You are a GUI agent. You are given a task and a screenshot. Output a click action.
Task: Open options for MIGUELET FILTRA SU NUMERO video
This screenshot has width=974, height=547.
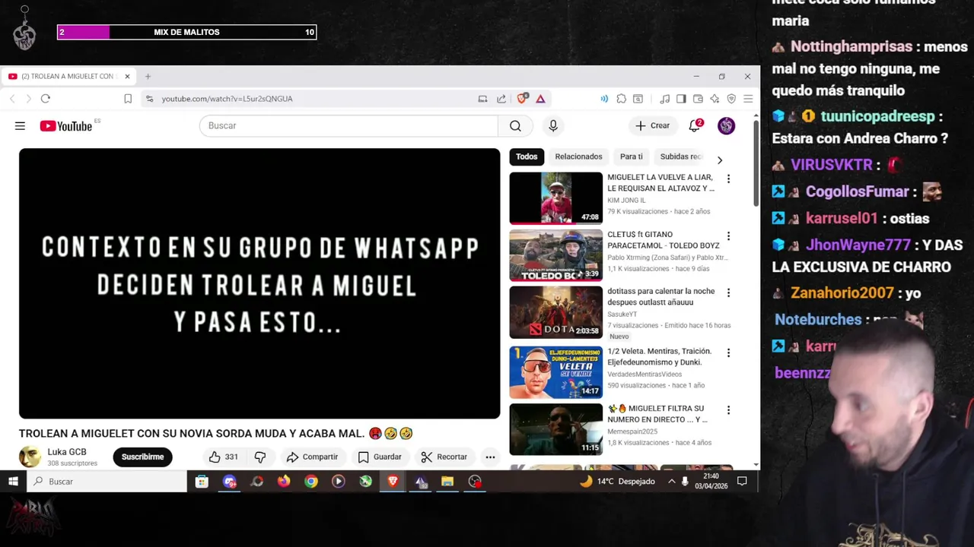728,409
